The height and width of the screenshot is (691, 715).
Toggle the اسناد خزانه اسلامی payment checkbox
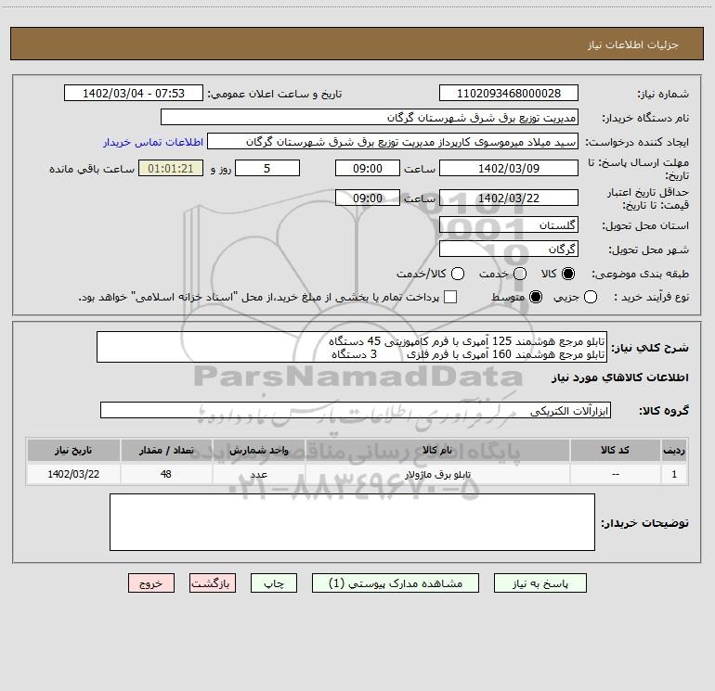[450, 297]
